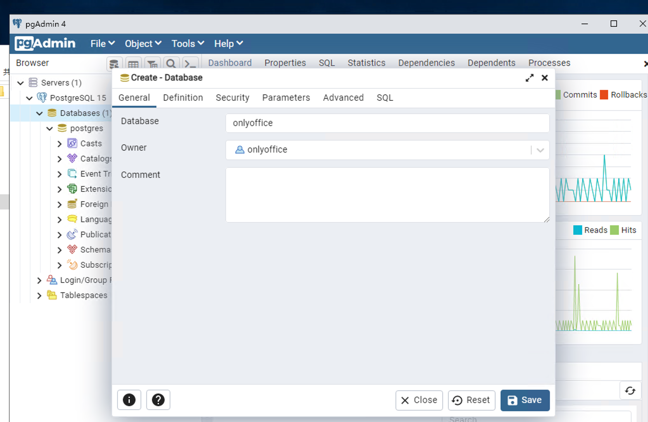Select the General tab
The width and height of the screenshot is (648, 422).
tap(134, 98)
